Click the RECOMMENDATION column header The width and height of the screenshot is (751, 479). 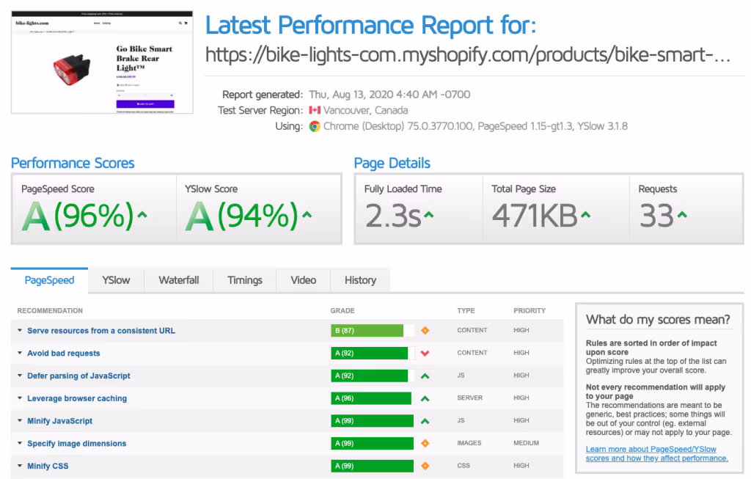[x=50, y=310]
